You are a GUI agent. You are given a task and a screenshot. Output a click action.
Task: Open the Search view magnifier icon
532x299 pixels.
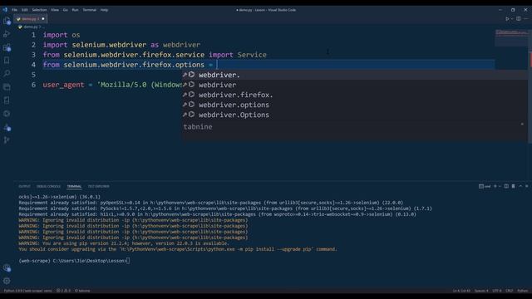[x=7, y=74]
